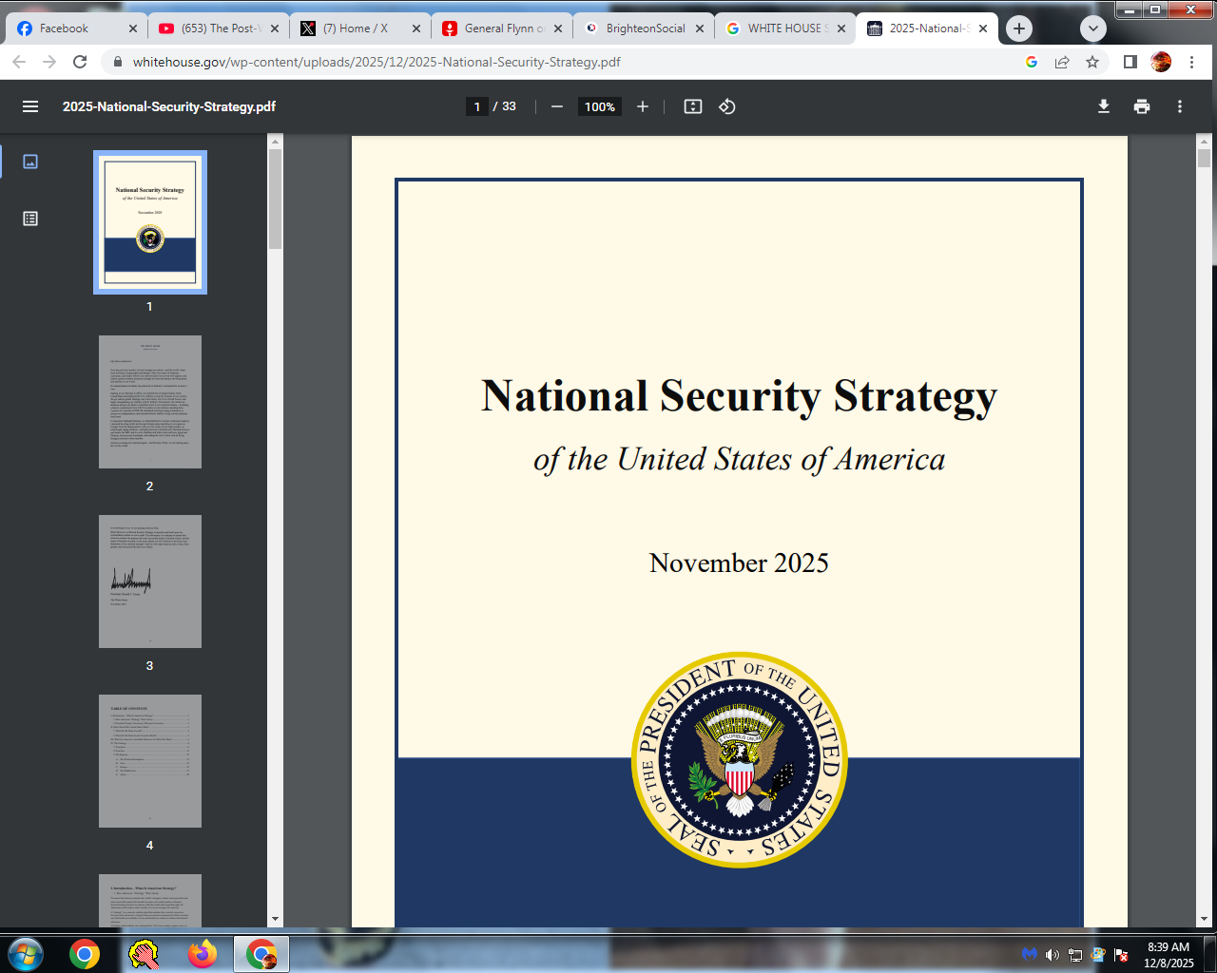The image size is (1217, 973).
Task: Toggle the PDF sidebar hamburger menu
Action: click(30, 106)
